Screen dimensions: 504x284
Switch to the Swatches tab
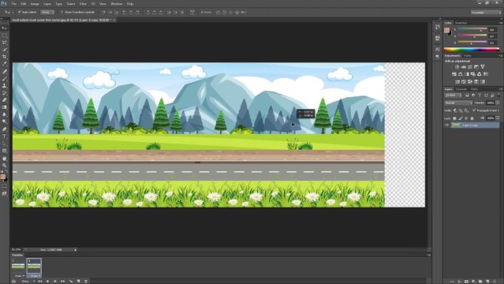(x=461, y=23)
